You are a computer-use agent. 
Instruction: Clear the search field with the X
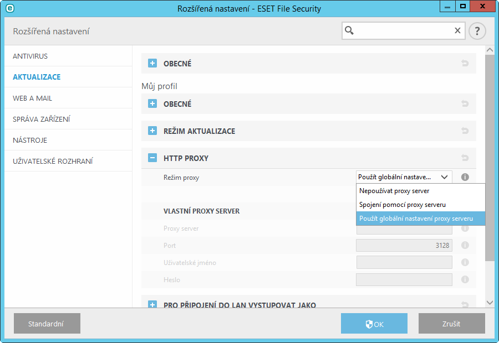click(457, 30)
